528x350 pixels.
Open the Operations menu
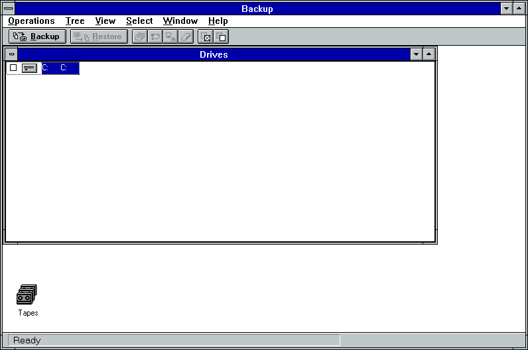coord(31,21)
